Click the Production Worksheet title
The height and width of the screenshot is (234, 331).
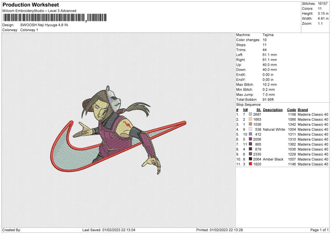tap(30, 4)
